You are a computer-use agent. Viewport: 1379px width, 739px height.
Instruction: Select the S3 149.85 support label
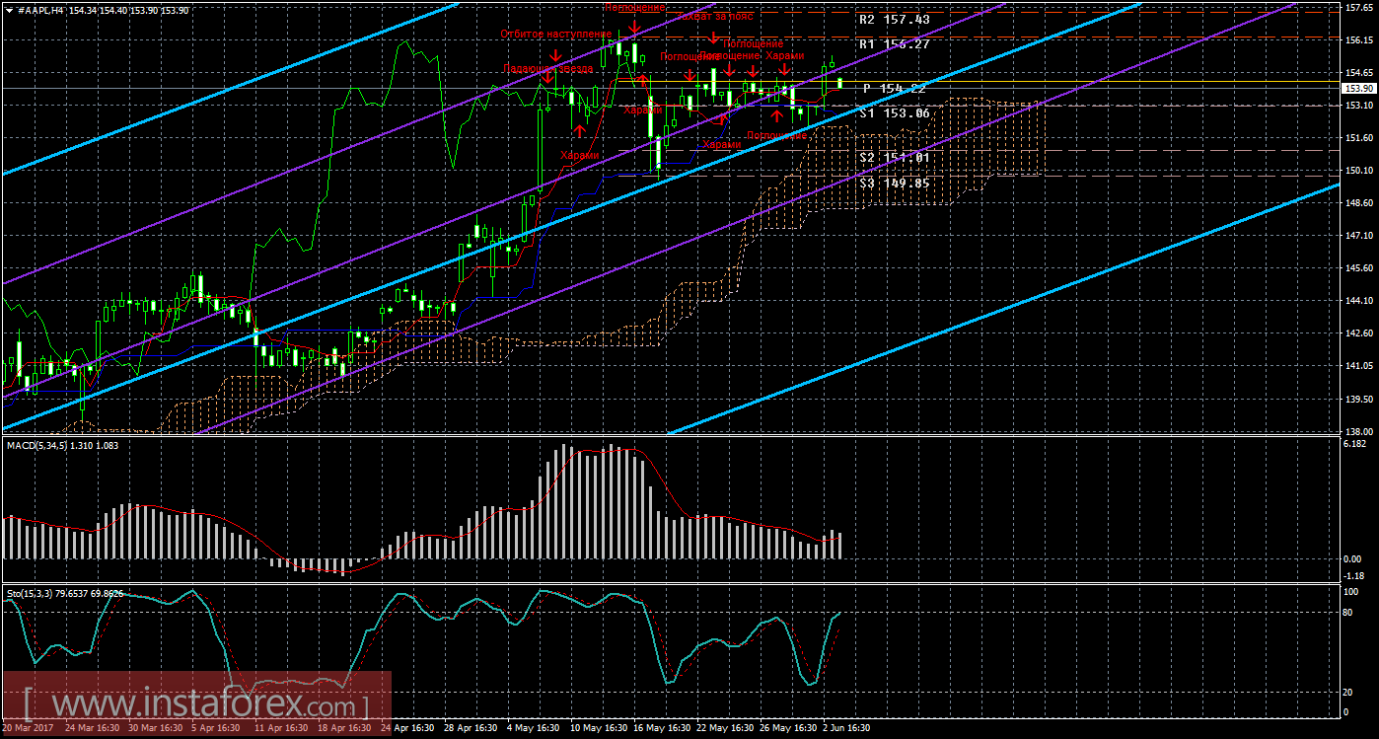pos(894,183)
